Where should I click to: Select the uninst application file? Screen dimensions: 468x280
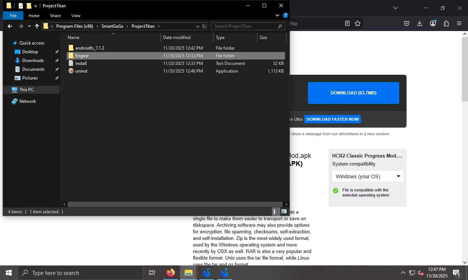(176, 71)
